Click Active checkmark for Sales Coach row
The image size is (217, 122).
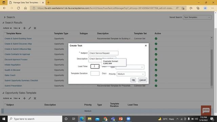point(156,75)
